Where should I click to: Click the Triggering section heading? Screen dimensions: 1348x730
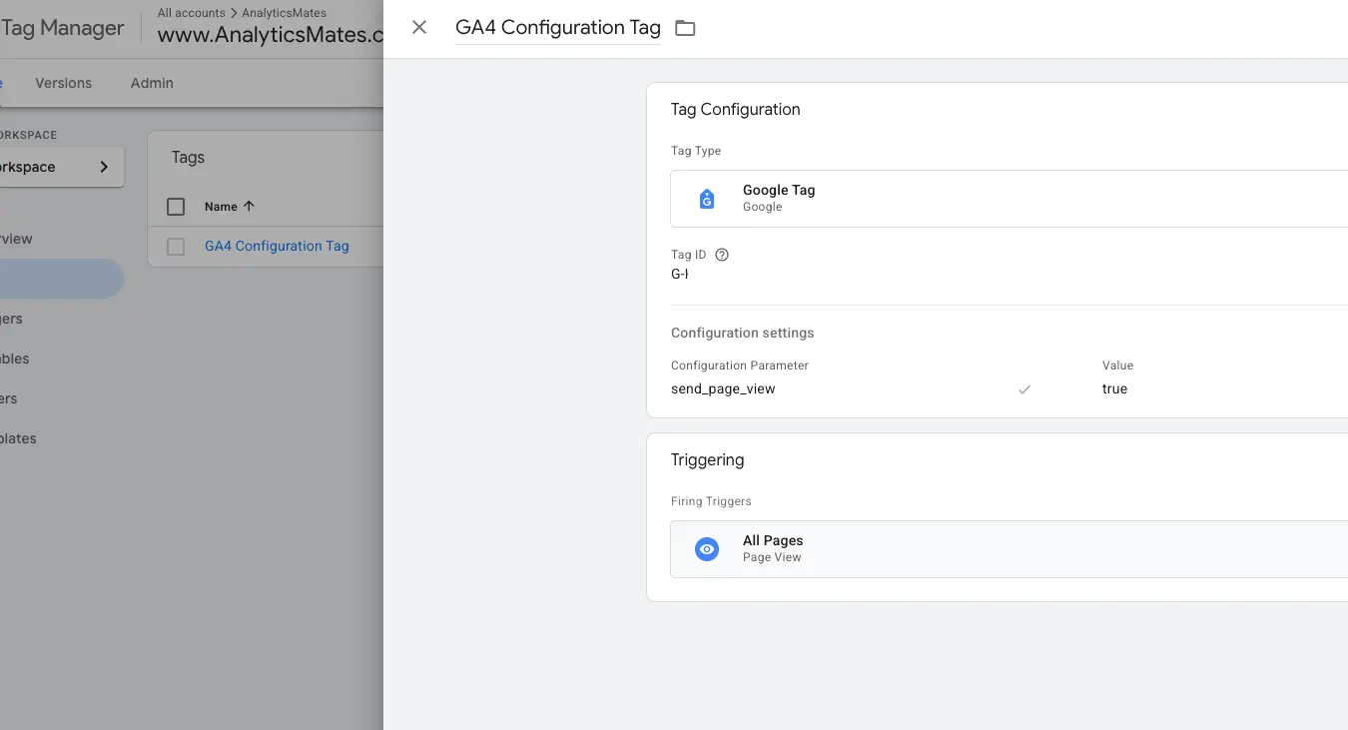pos(707,460)
